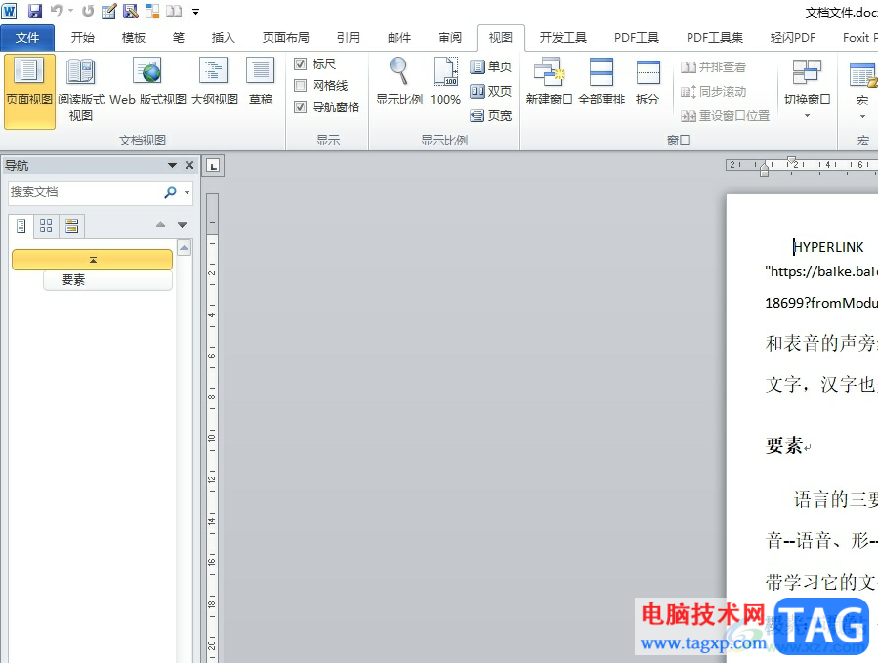Click the tab selector button beside ruler
878x663 pixels.
[x=213, y=166]
